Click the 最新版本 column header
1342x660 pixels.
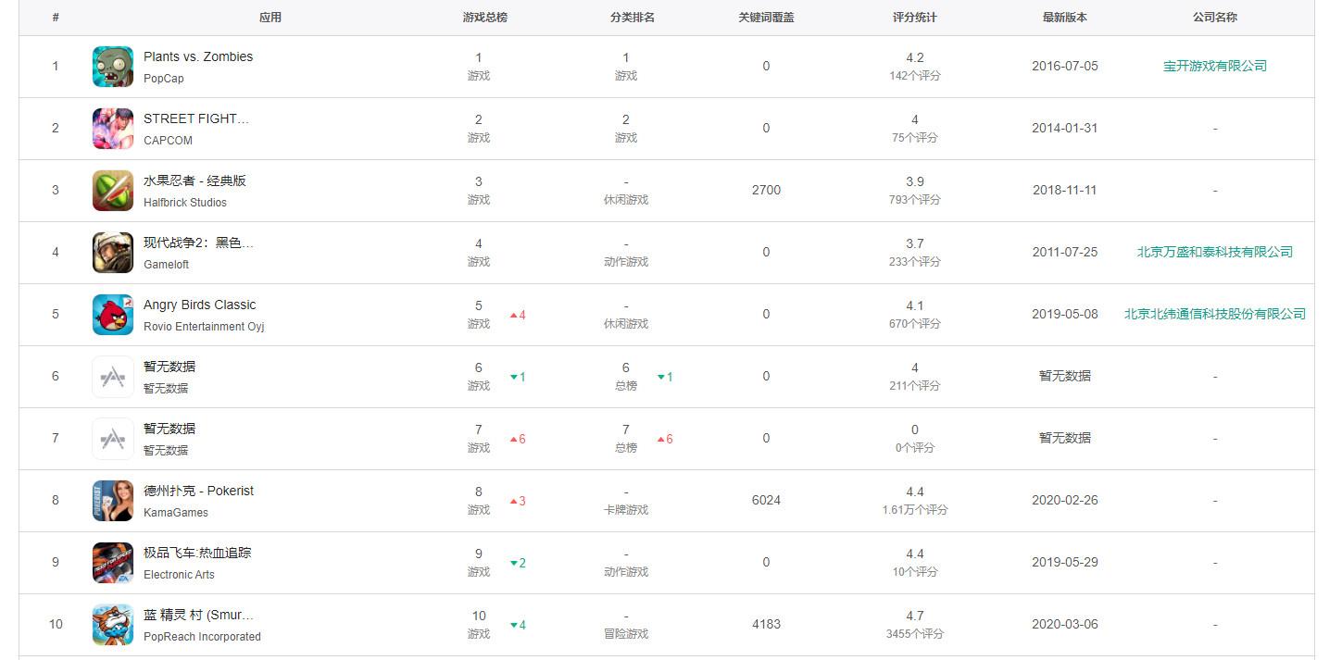point(1065,18)
